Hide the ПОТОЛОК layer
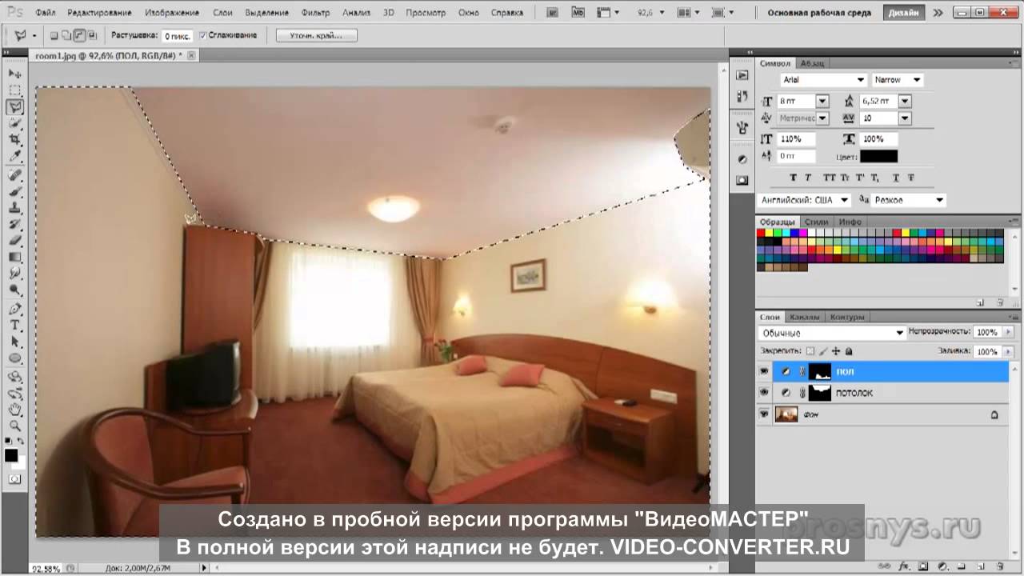 pyautogui.click(x=764, y=393)
